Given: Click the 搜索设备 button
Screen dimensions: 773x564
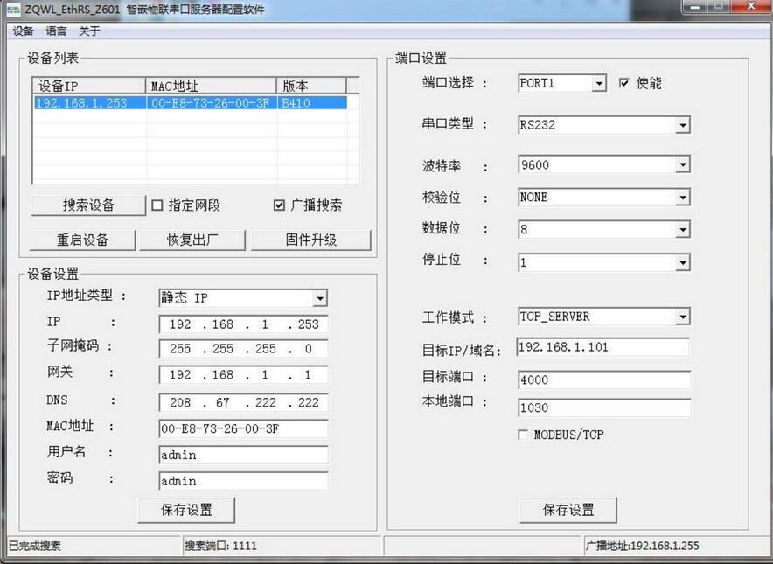Looking at the screenshot, I should [x=88, y=205].
